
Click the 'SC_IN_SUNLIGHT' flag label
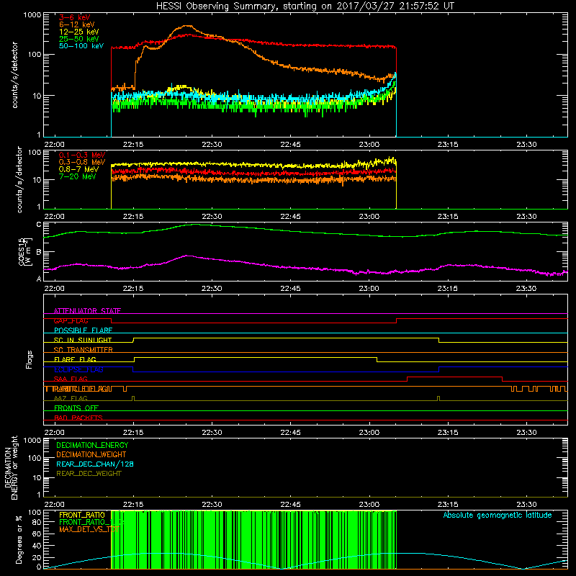[83, 340]
